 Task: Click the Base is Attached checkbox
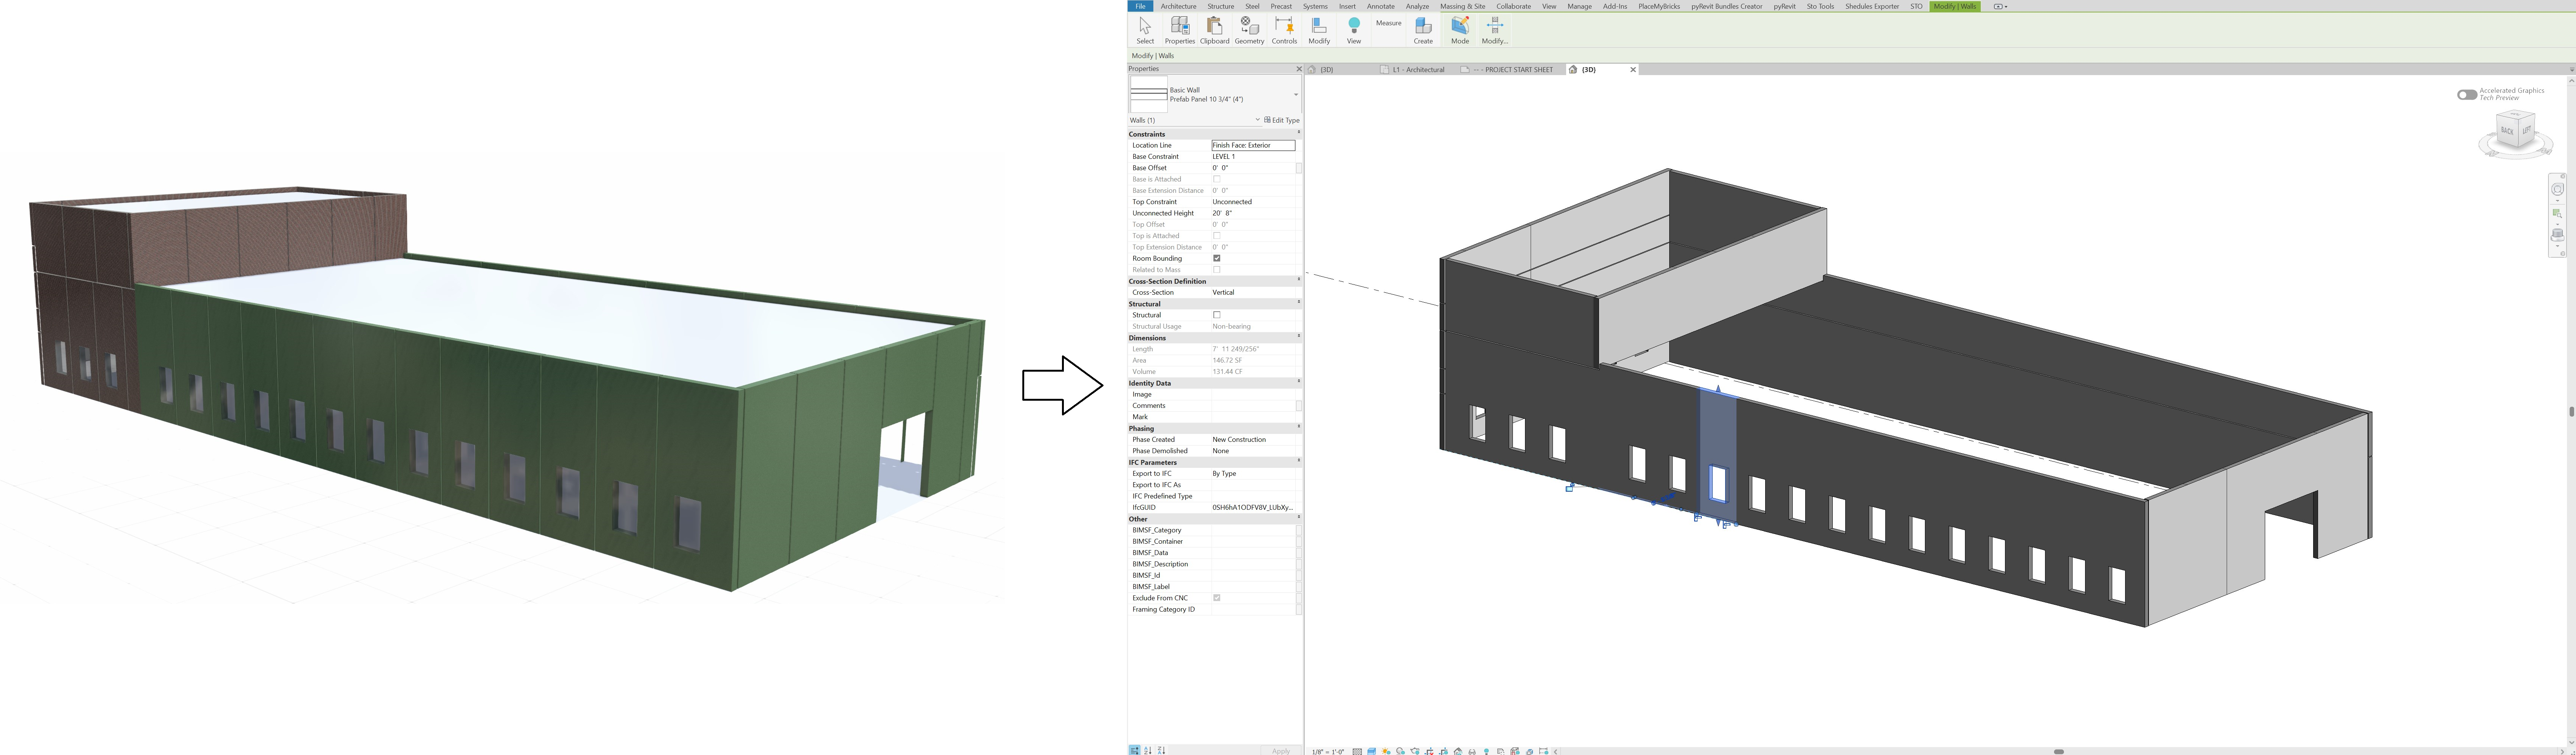click(1217, 180)
